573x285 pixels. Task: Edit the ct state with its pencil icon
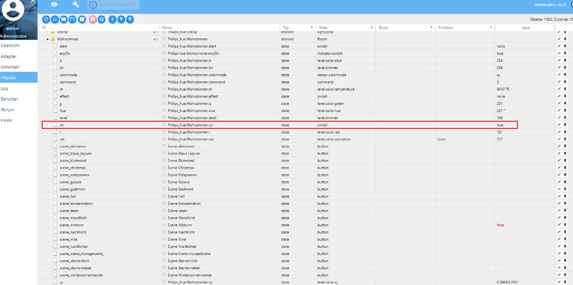(x=559, y=89)
